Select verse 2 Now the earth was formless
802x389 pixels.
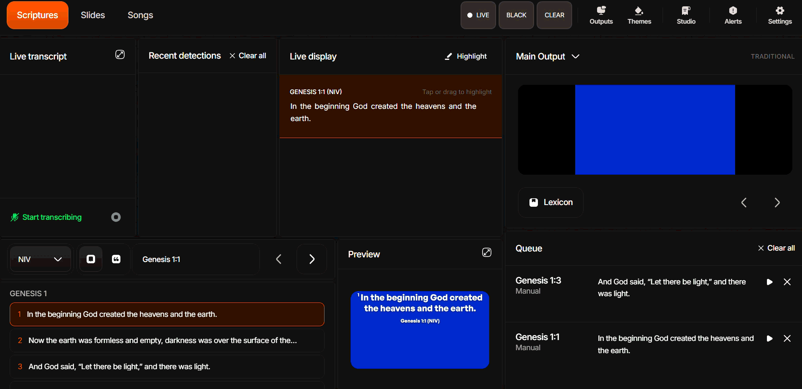167,340
